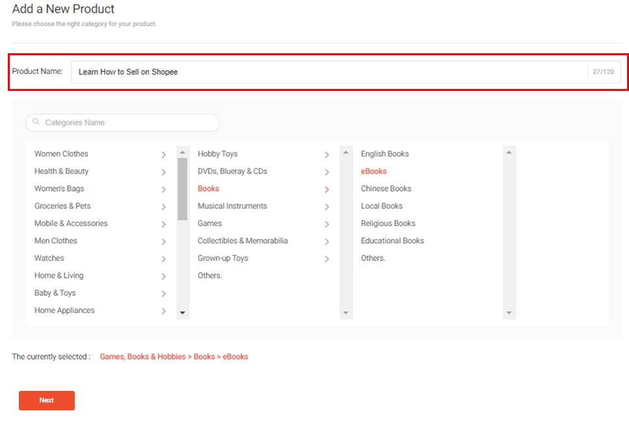The width and height of the screenshot is (629, 424).
Task: Click second column scrollbar down arrow
Action: coord(346,312)
